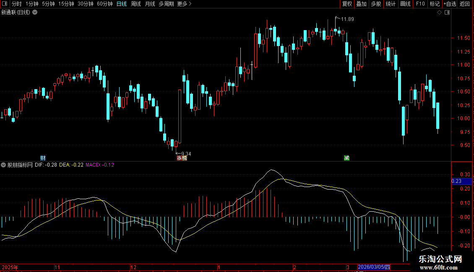Expand the 股朋指标网 indicator dropdown
This screenshot has height=272, width=474.
pyautogui.click(x=3, y=165)
